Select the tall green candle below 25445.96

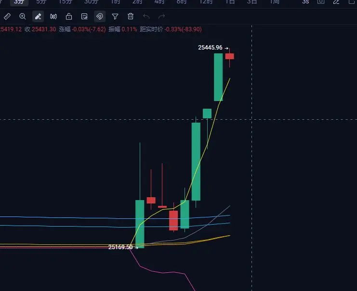point(218,77)
